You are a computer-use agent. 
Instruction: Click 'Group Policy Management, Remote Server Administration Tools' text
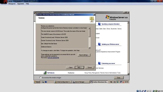(102, 73)
